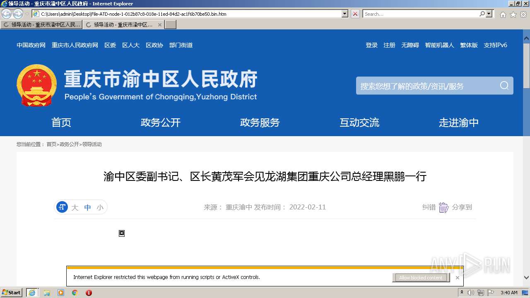This screenshot has height=298, width=530.
Task: Click the browser Forward arrow button
Action: (17, 14)
